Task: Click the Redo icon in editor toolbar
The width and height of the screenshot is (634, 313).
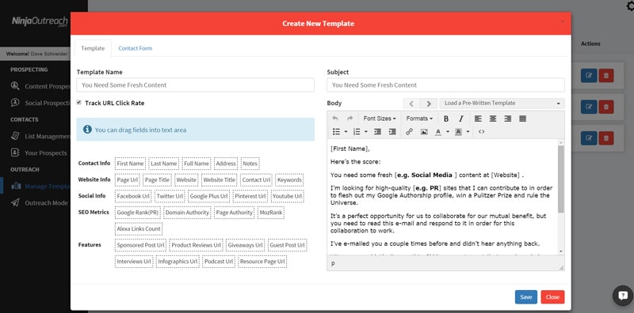Action: 349,119
